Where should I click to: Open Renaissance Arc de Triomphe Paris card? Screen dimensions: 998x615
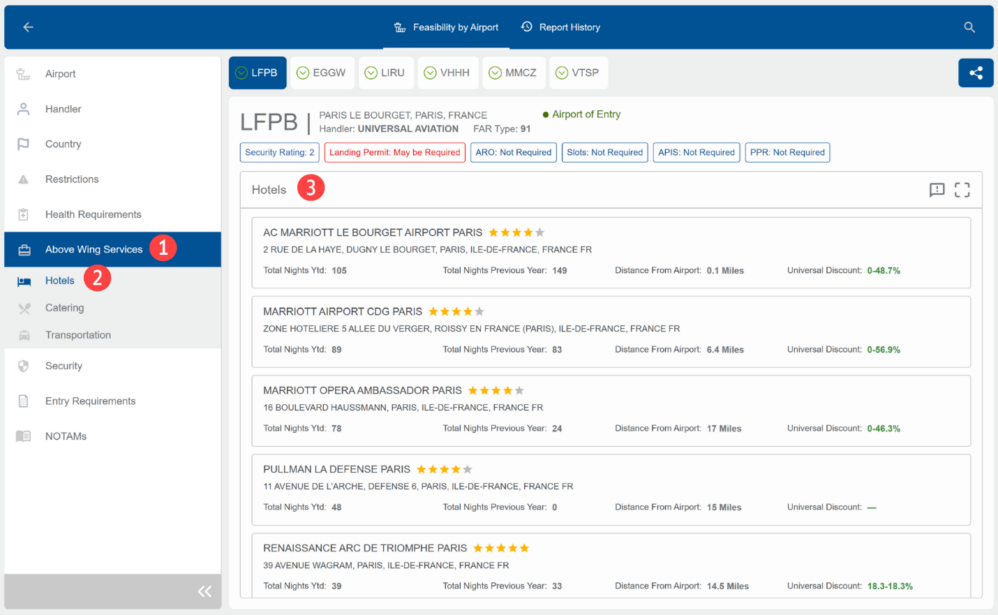point(611,565)
